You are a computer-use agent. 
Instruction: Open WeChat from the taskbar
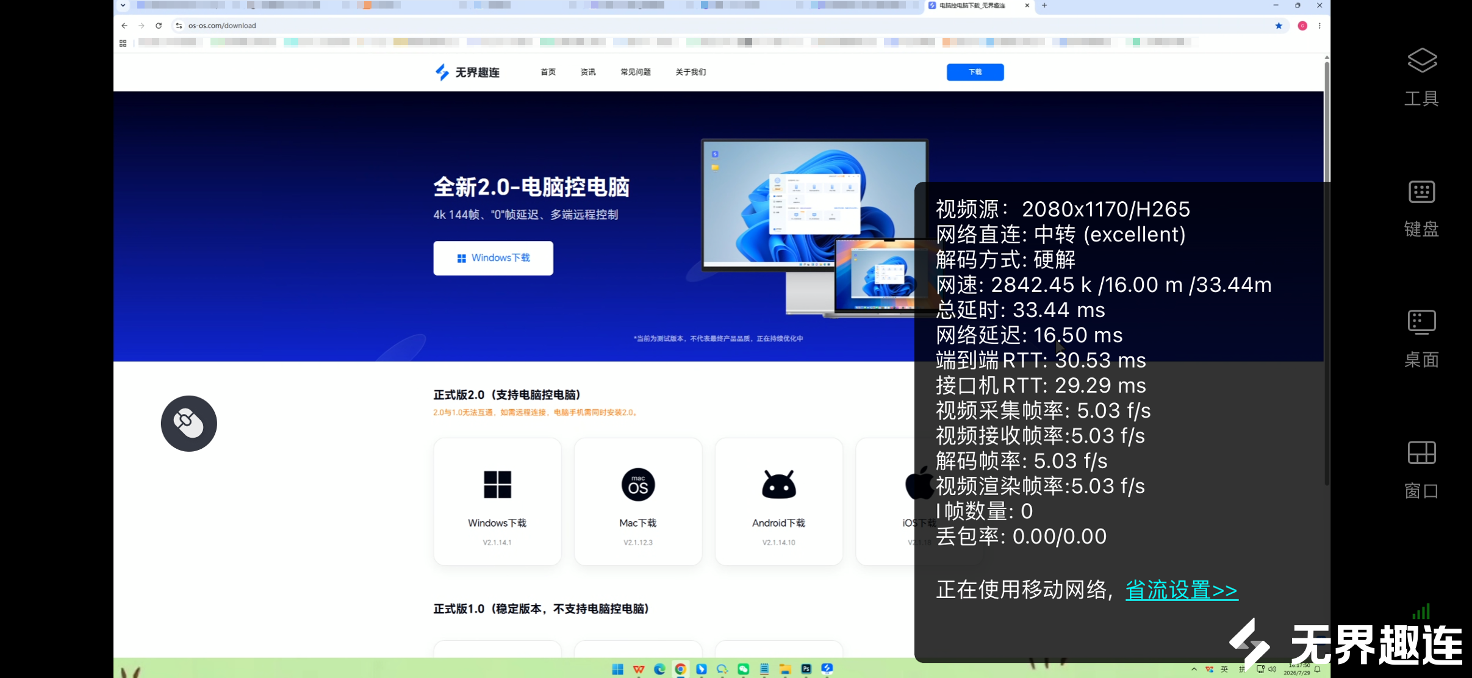click(743, 669)
